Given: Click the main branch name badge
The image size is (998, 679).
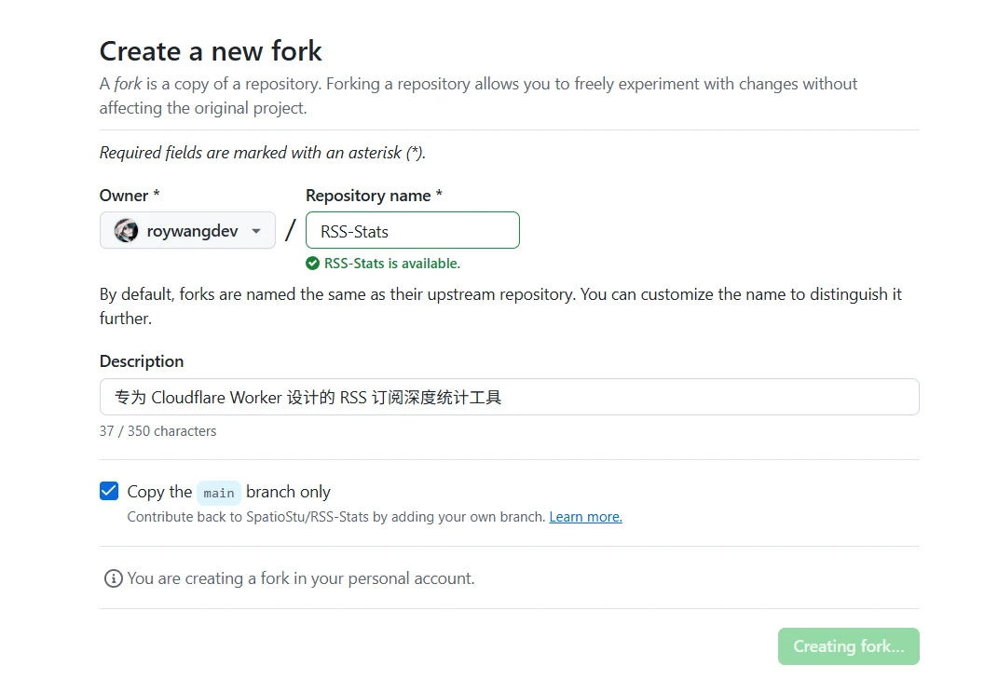Looking at the screenshot, I should 219,493.
